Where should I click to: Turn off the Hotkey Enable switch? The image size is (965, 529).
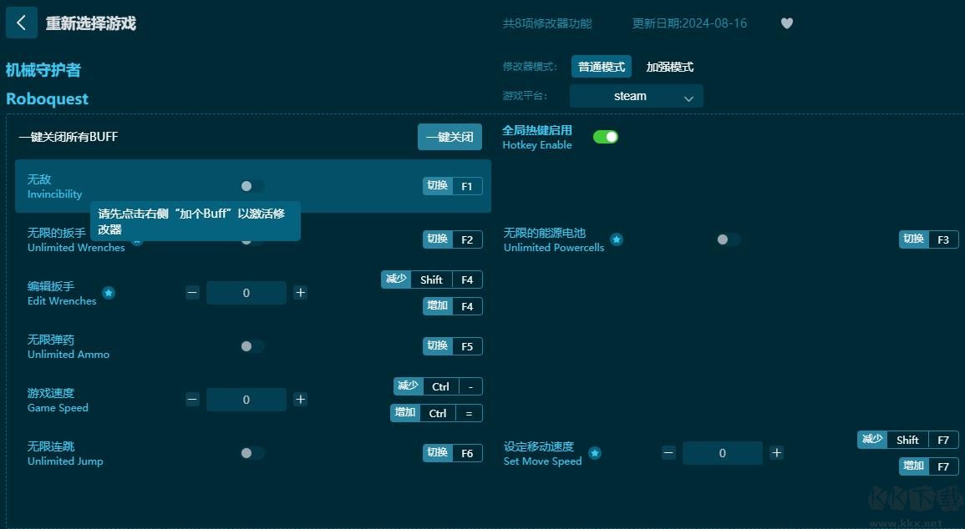click(605, 135)
